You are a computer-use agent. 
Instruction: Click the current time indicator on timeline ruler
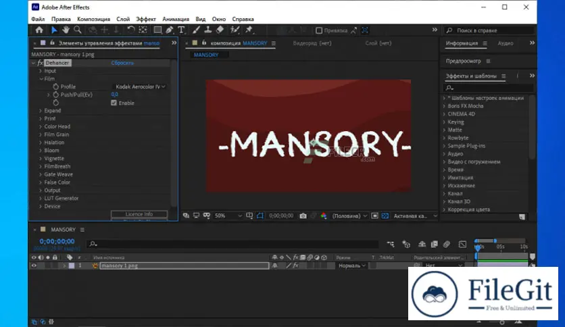(x=478, y=248)
